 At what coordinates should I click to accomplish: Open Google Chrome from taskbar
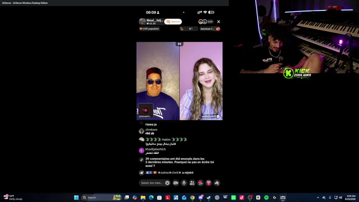192,198
